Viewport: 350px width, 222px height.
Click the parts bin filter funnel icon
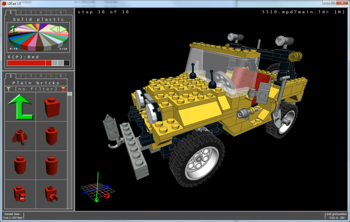click(8, 88)
